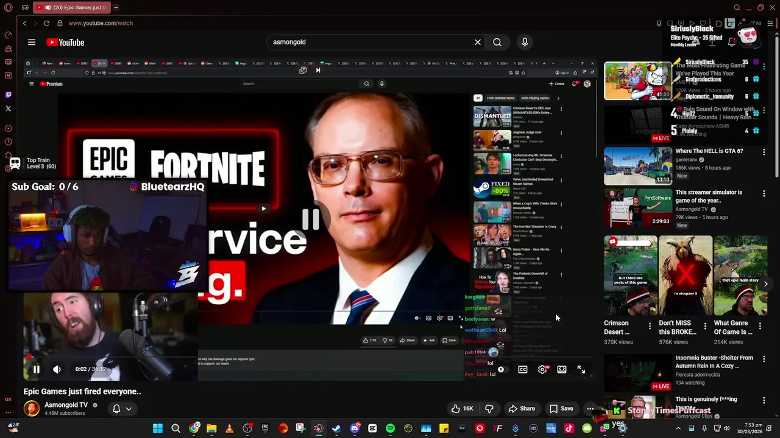The height and width of the screenshot is (438, 780).
Task: Open Steam from the taskbar
Action: point(336,428)
